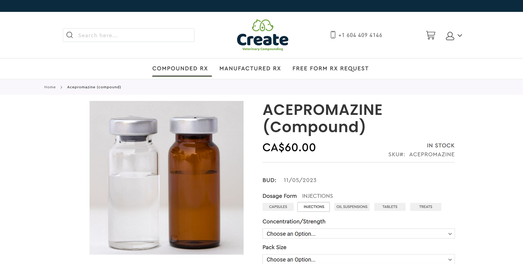523x264 pixels.
Task: Open the user account menu
Action: [x=450, y=36]
